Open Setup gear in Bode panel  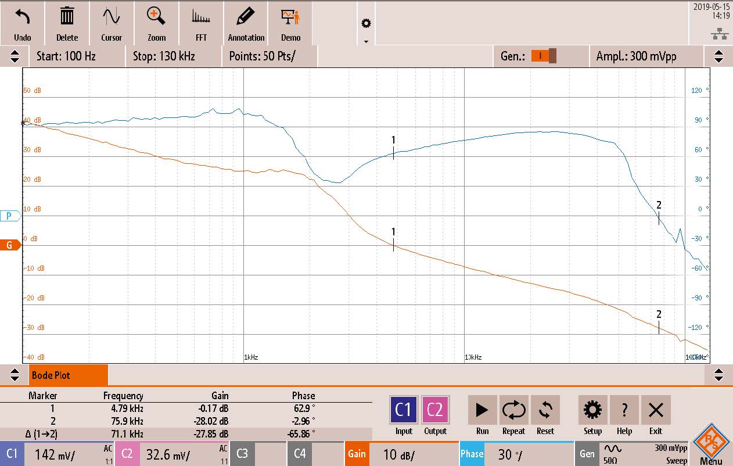[592, 411]
